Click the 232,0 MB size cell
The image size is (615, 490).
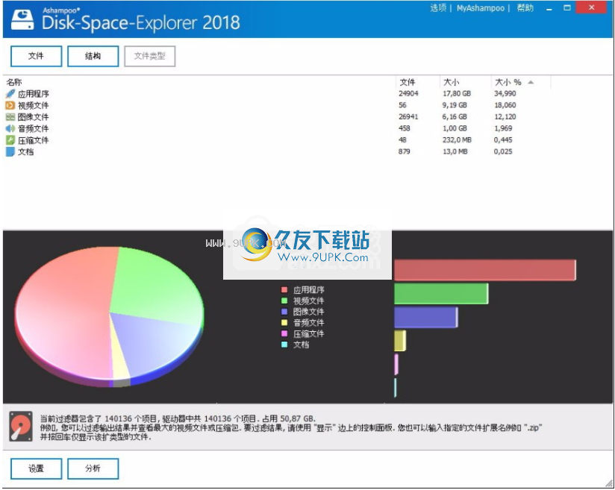(x=457, y=140)
